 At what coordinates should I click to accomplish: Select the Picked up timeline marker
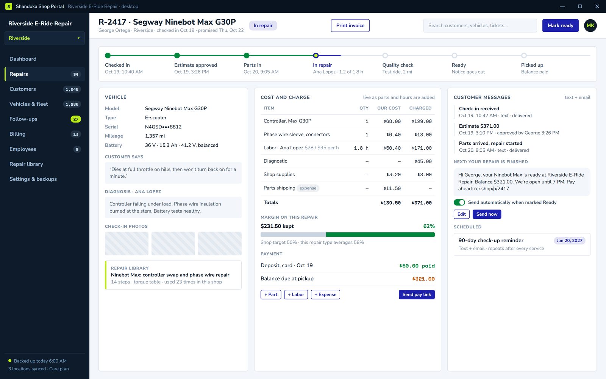pos(524,55)
